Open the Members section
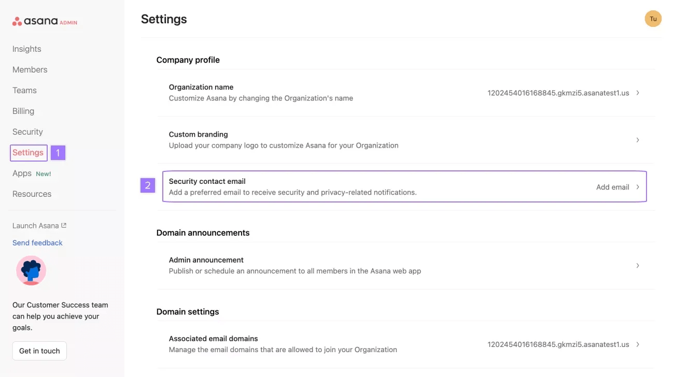674x377 pixels. [30, 69]
